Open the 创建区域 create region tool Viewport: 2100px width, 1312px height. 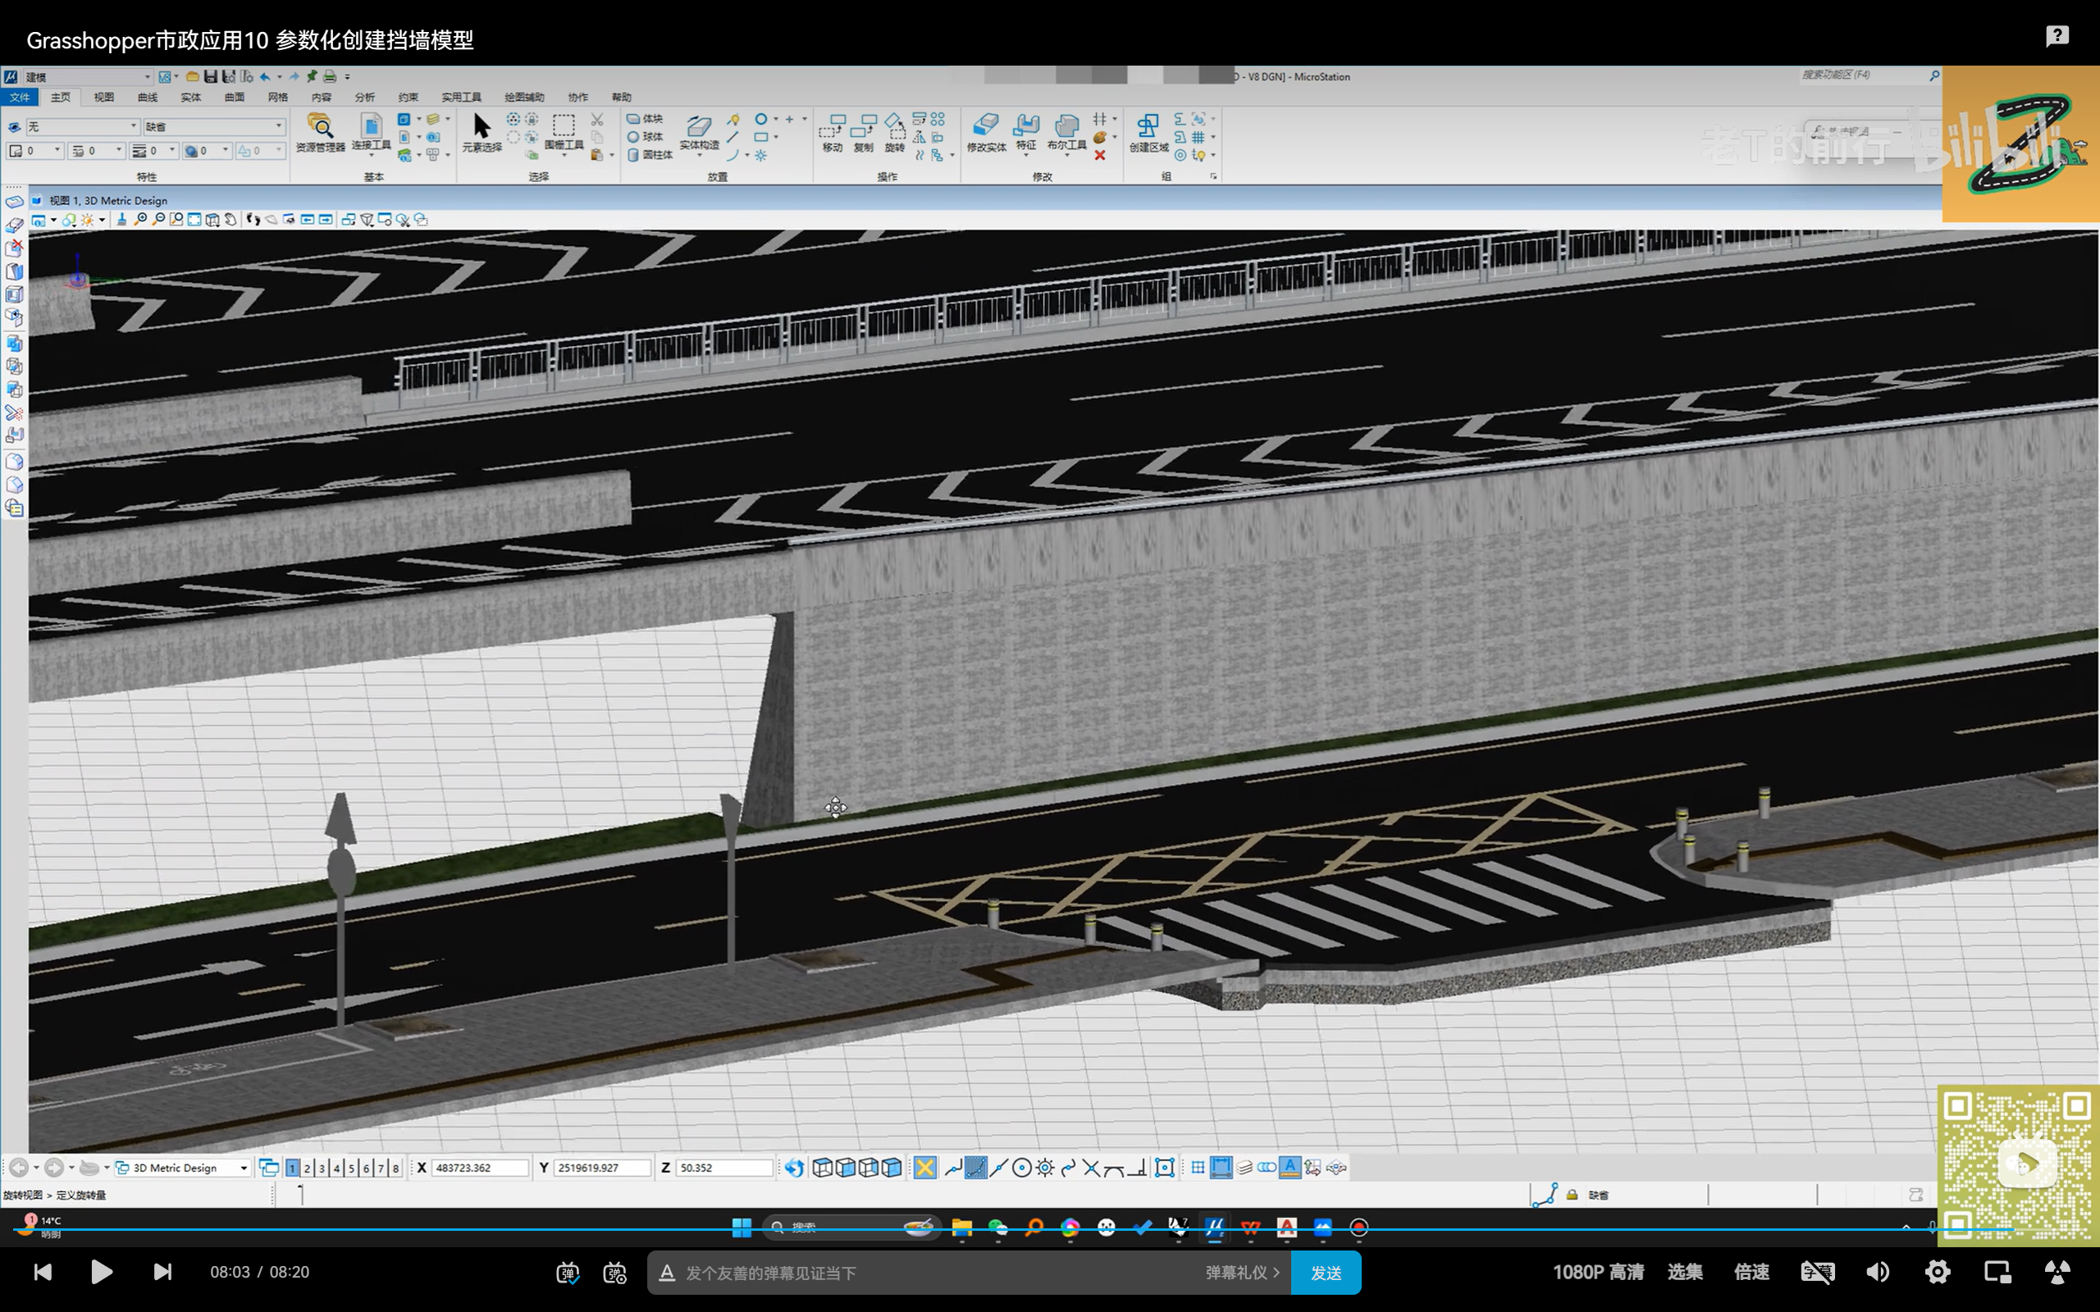point(1148,128)
